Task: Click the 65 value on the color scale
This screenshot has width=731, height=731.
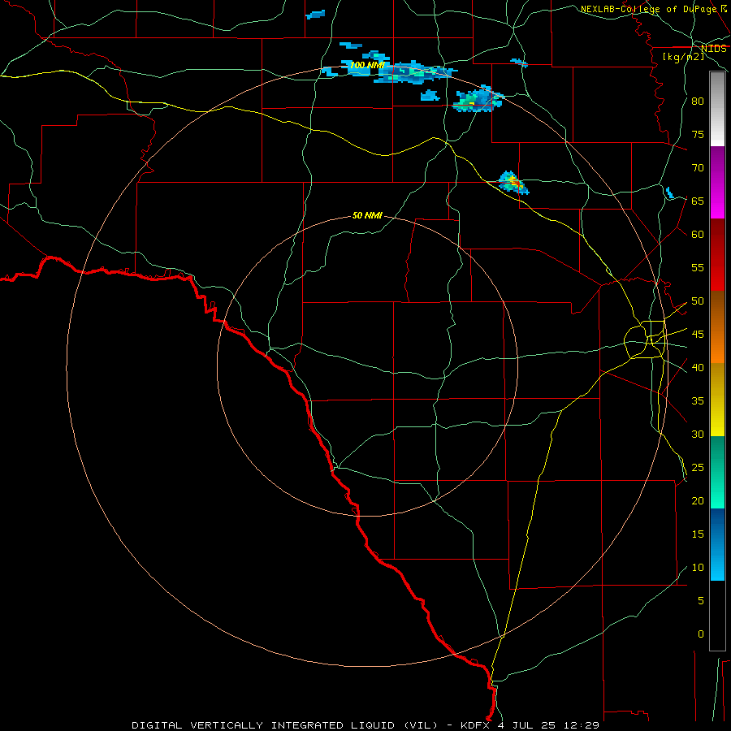Action: (x=698, y=201)
